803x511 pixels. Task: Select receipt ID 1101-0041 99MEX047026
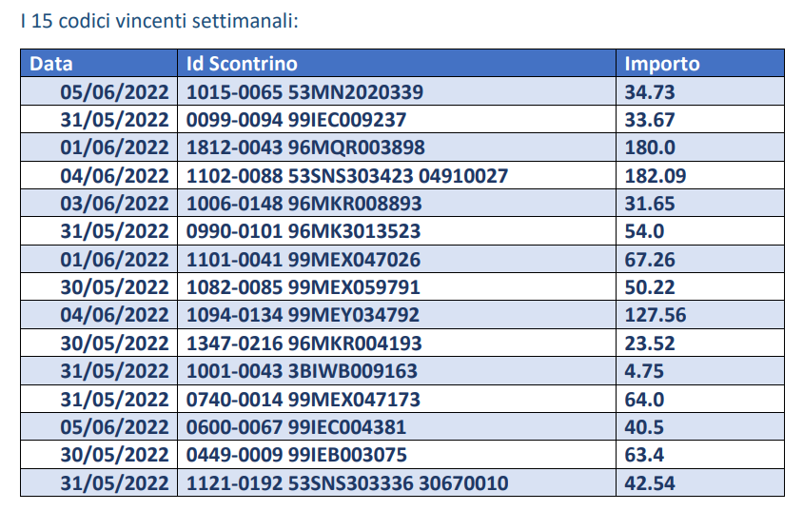(x=304, y=260)
